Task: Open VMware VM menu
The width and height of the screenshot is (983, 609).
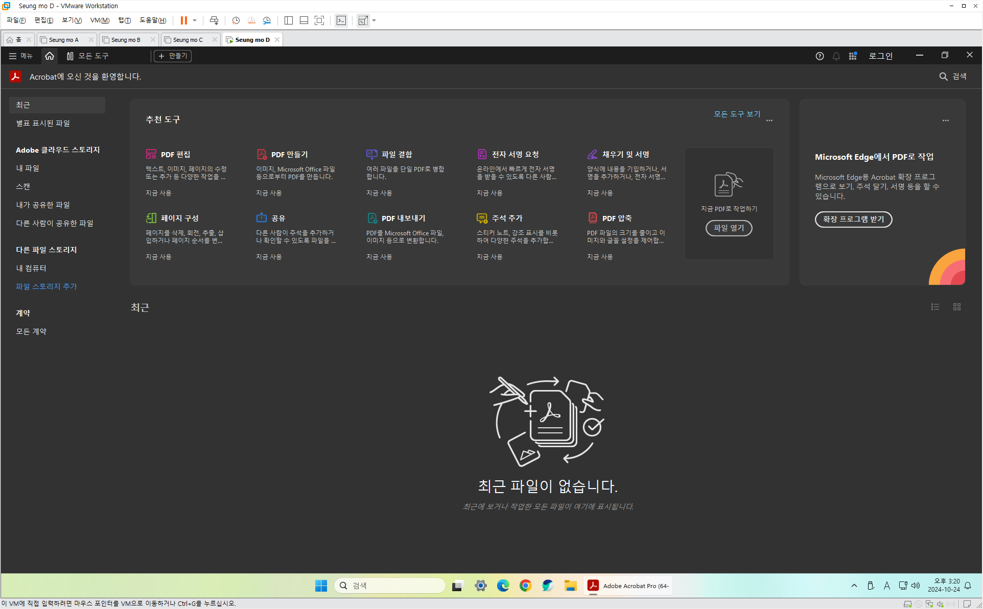Action: (x=100, y=20)
